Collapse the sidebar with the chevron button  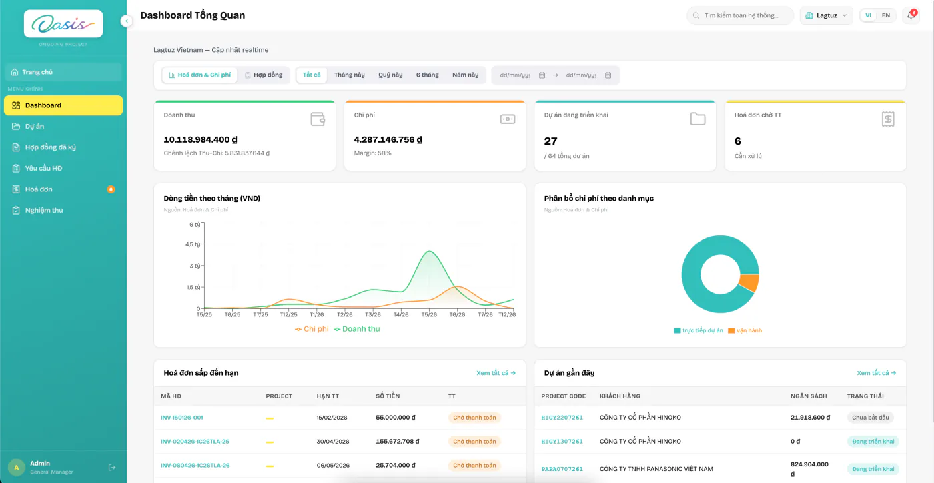pyautogui.click(x=127, y=21)
